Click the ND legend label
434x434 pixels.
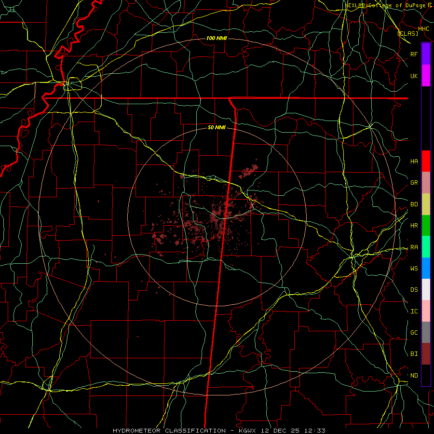coord(414,375)
